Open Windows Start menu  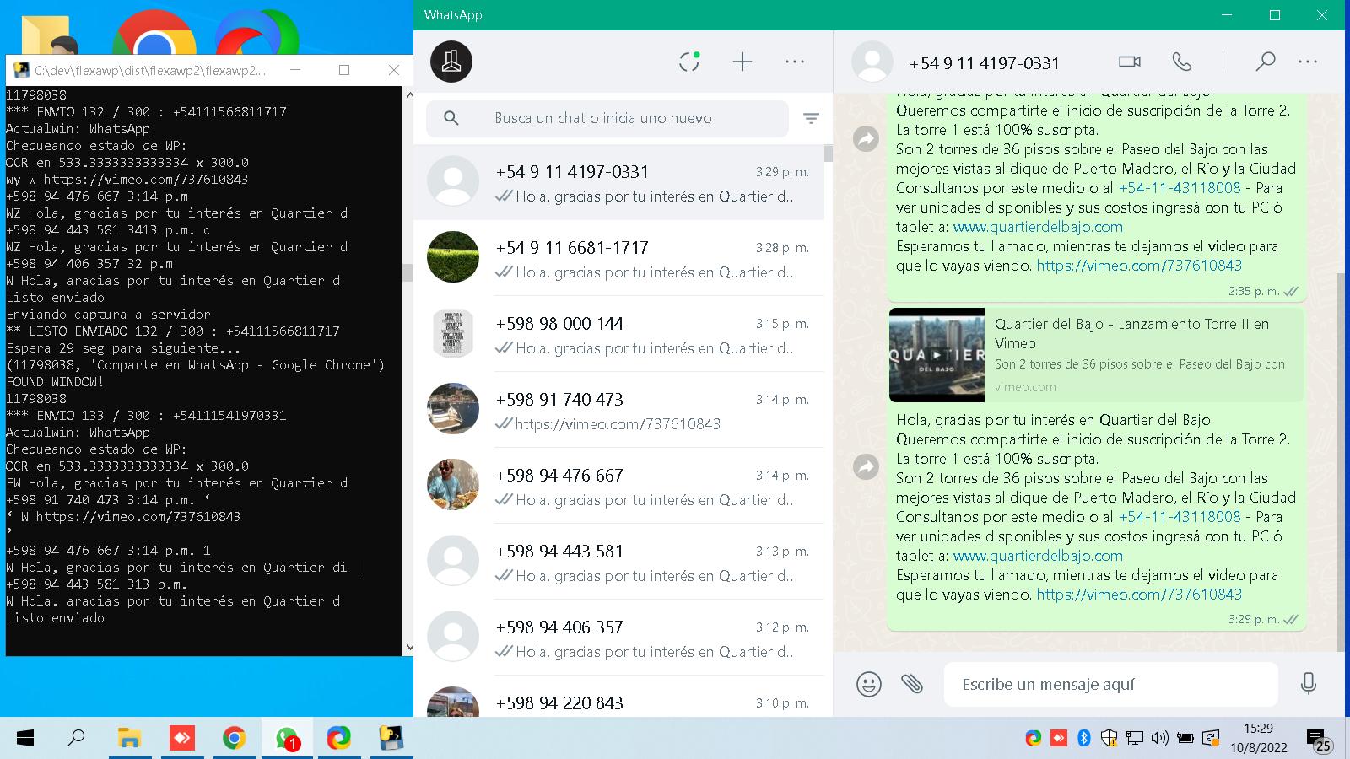click(x=25, y=739)
